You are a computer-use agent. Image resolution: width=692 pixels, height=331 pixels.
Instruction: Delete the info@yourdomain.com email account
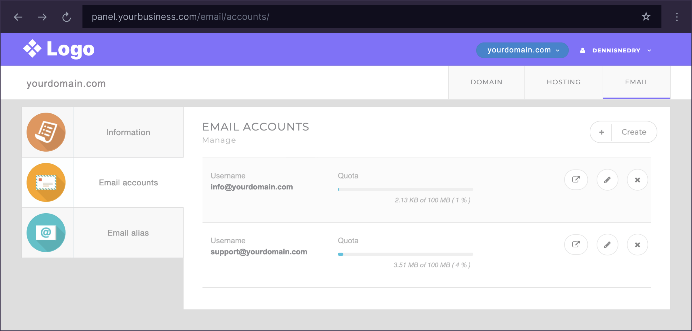tap(637, 180)
